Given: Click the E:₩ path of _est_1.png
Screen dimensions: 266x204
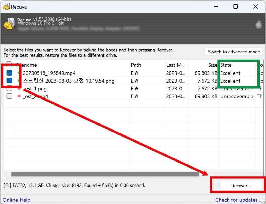Looking at the screenshot, I should (135, 89).
